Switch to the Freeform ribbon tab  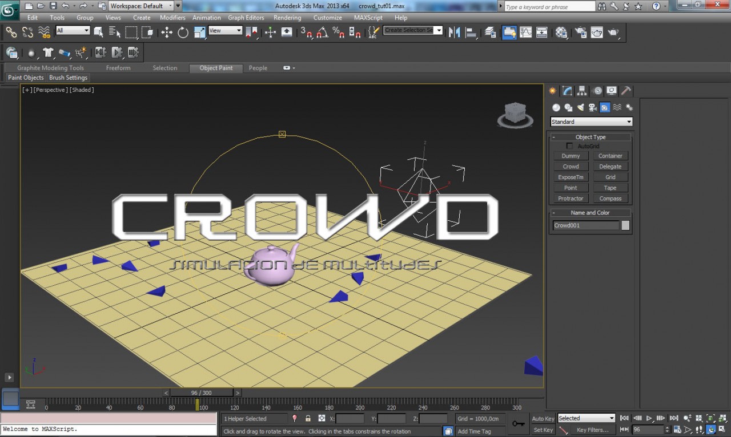(118, 68)
